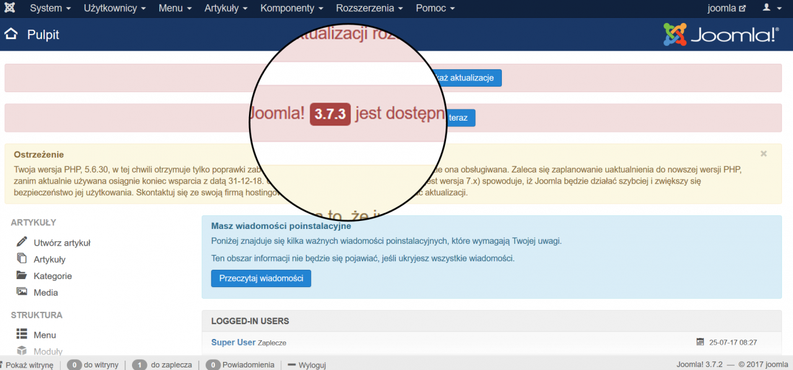Click the 'ARTYKUŁY' sidebar heading
This screenshot has height=370, width=793.
pos(33,222)
